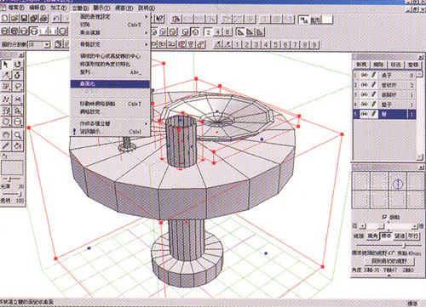This screenshot has width=426, height=307.
Task: Select the arrow selection tool
Action: 6,65
